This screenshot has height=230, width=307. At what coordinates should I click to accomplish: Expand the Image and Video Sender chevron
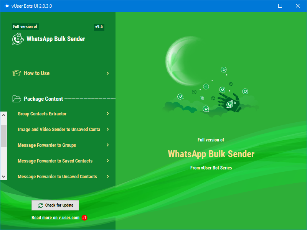click(x=108, y=129)
